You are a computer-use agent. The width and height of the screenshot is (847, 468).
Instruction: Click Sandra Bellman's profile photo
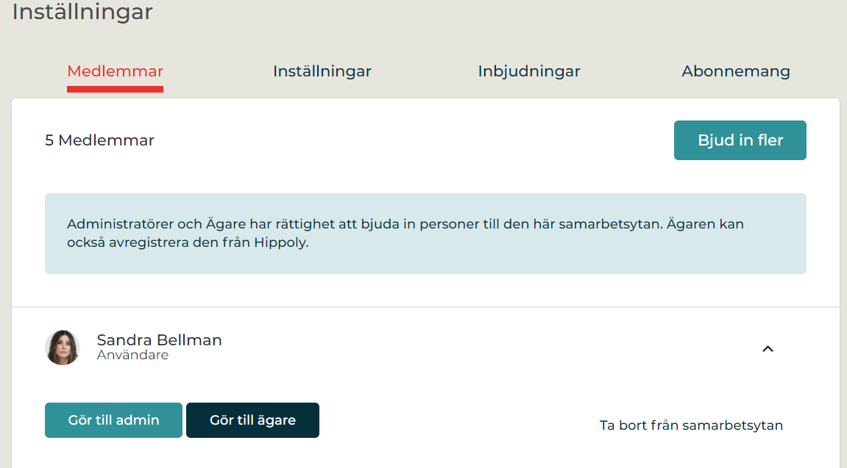[x=63, y=348]
